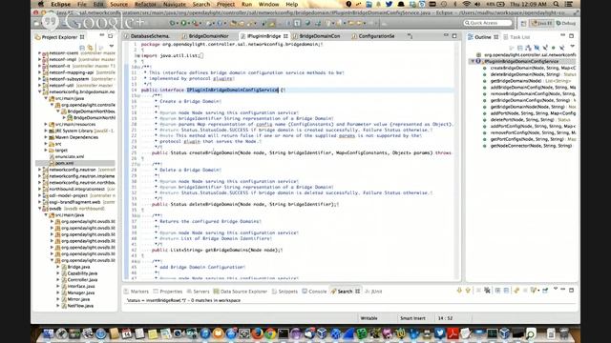
Task: Click the Writable status bar field
Action: pyautogui.click(x=369, y=318)
